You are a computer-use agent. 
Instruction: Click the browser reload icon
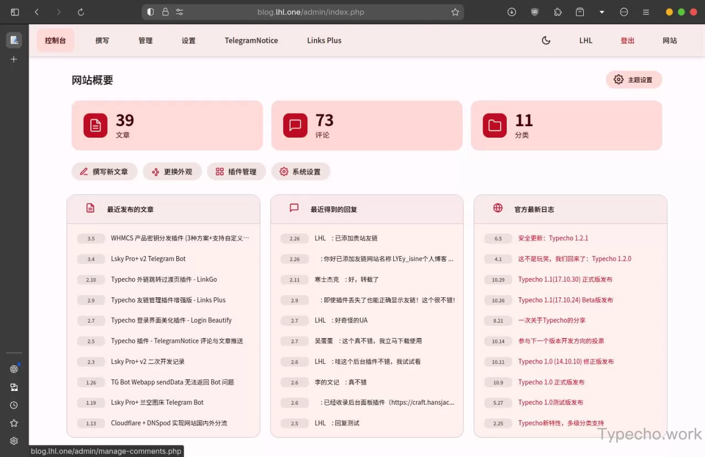[81, 12]
